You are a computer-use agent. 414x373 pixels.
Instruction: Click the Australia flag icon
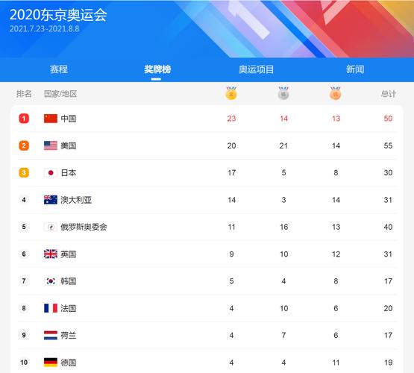pyautogui.click(x=51, y=200)
